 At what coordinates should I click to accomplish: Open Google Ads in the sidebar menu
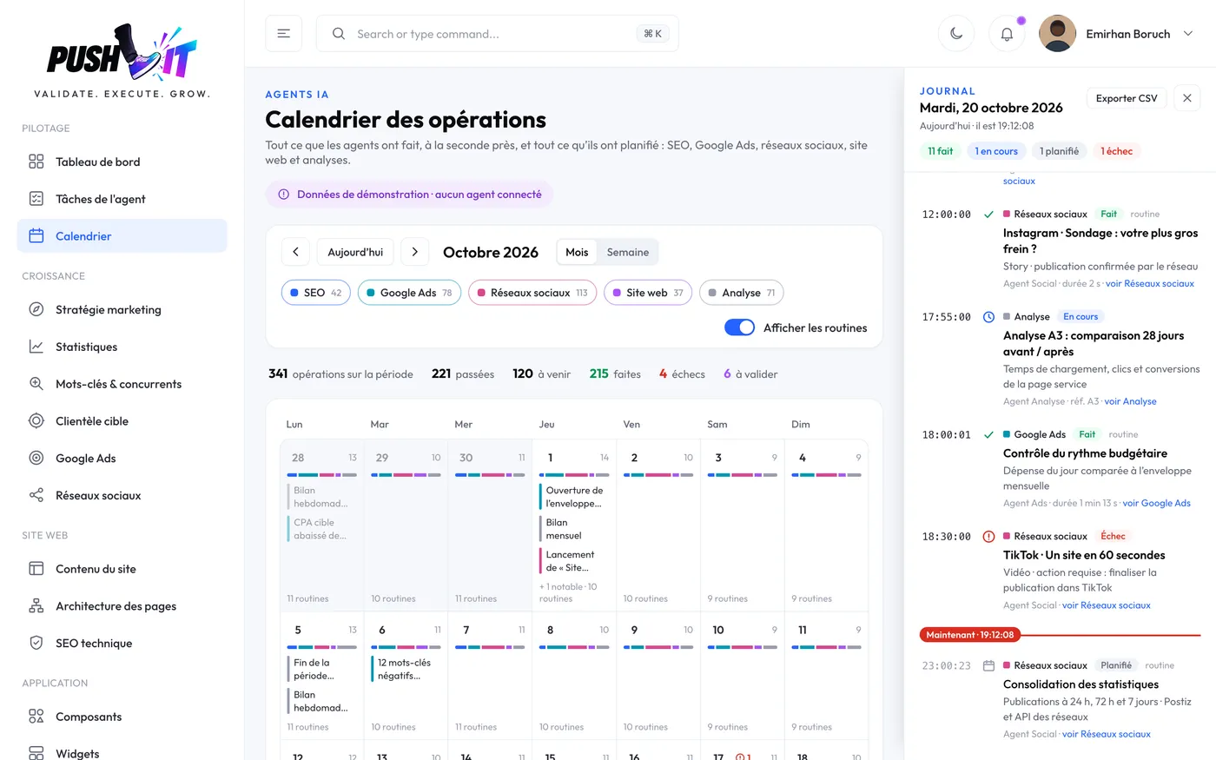pos(122,458)
